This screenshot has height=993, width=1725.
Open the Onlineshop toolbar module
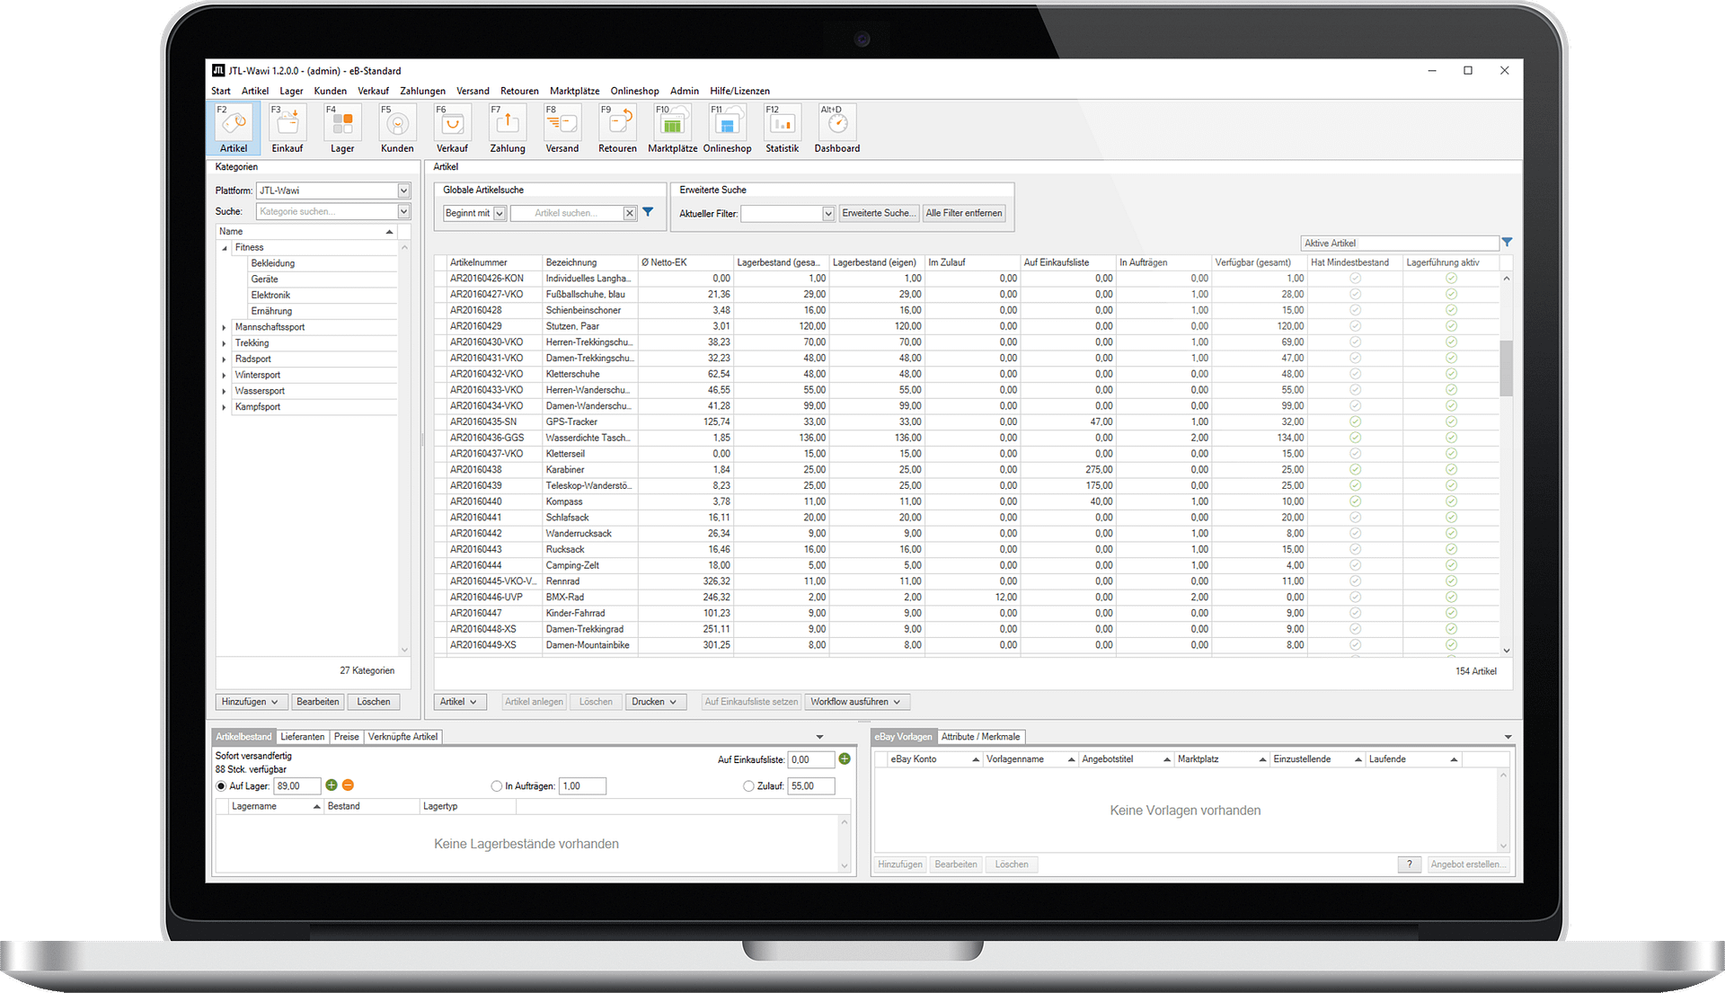(727, 129)
